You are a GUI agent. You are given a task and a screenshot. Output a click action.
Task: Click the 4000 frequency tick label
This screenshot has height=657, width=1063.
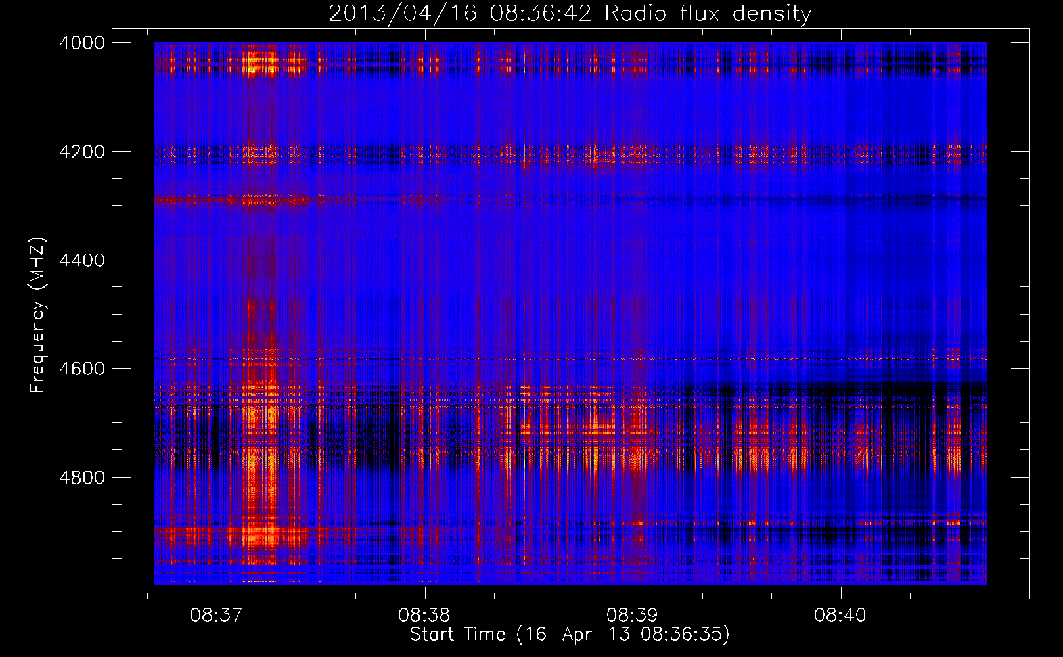82,43
